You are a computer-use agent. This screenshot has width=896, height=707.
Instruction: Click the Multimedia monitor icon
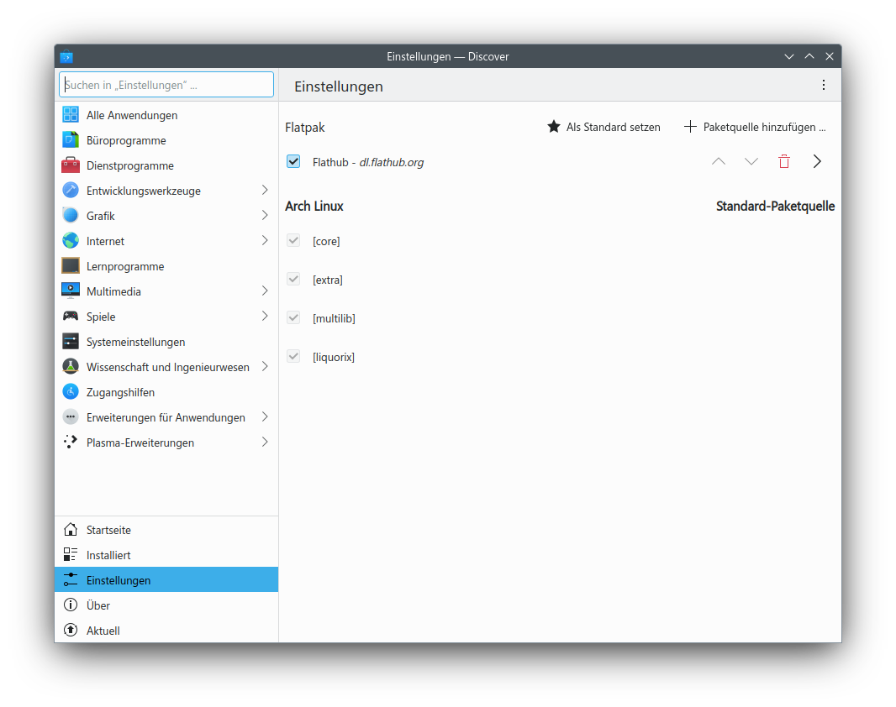pos(71,291)
